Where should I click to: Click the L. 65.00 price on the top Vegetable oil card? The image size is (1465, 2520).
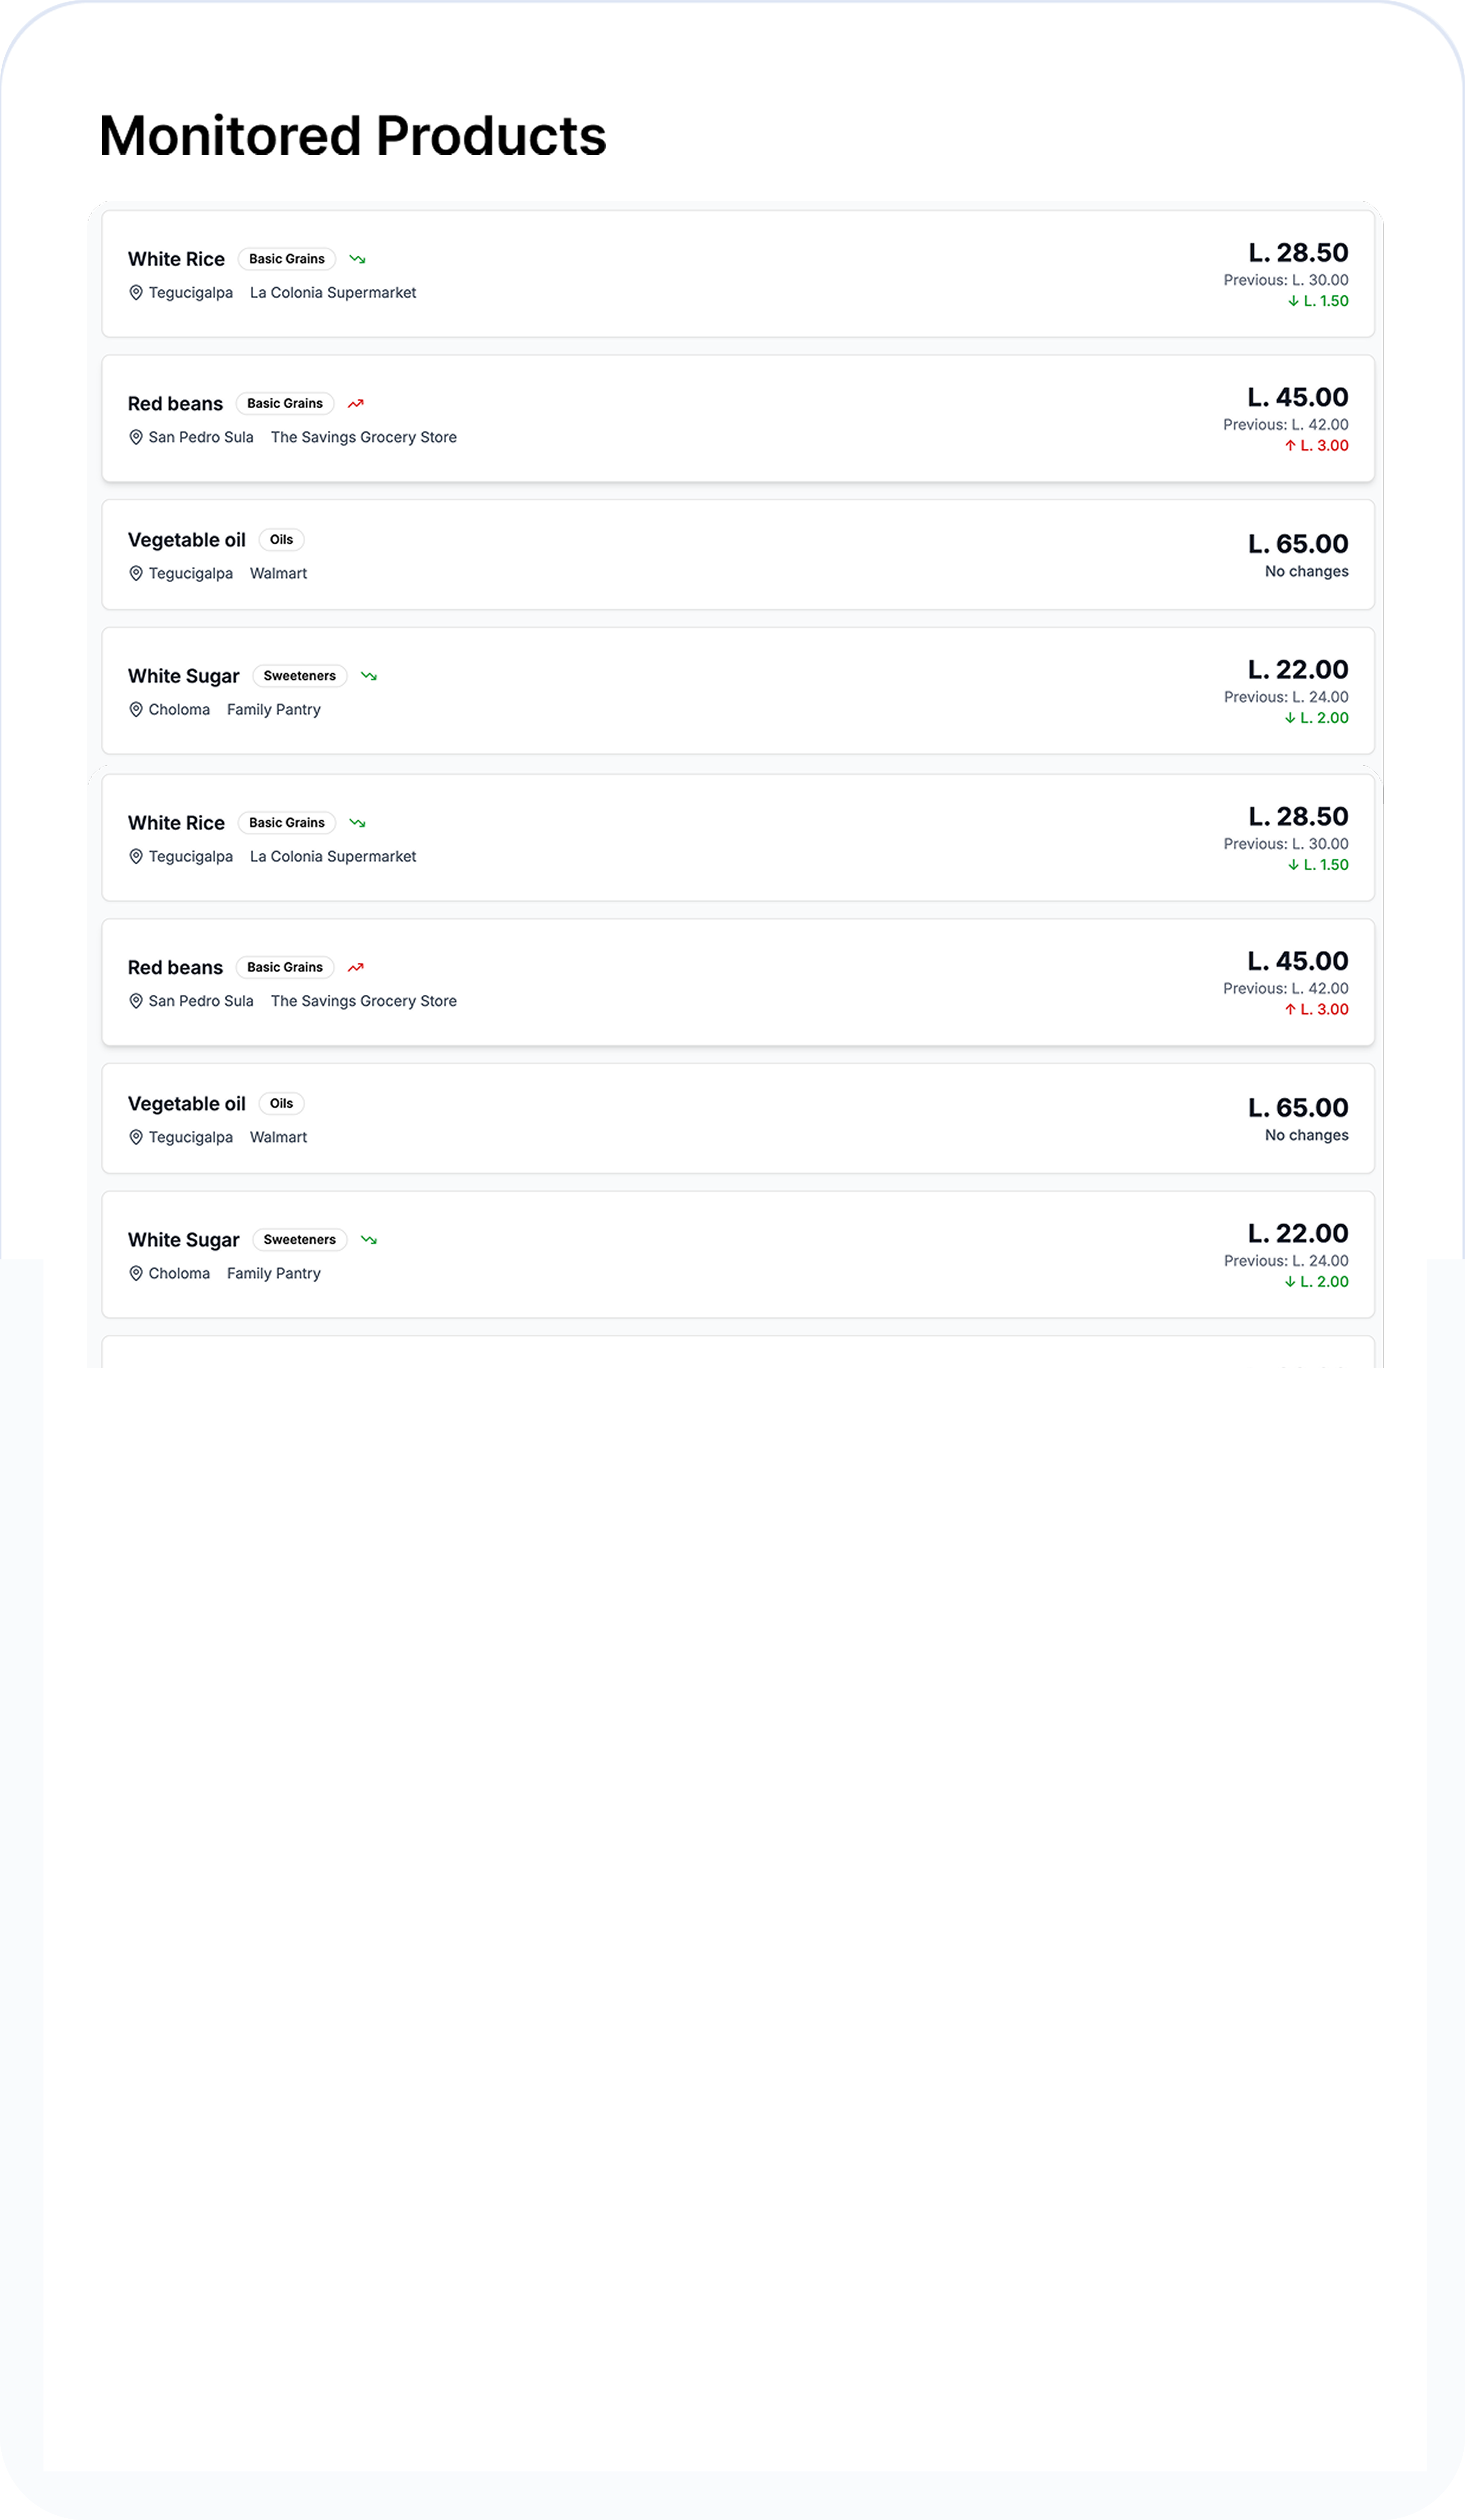(1297, 544)
